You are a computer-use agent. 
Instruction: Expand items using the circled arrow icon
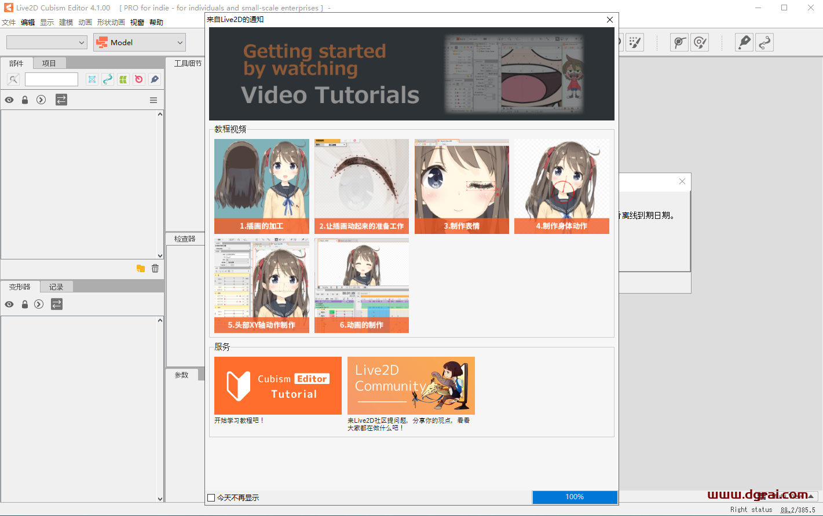41,100
